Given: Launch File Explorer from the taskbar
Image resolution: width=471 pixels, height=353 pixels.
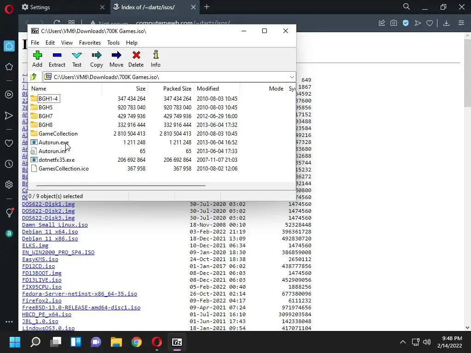Looking at the screenshot, I should coord(116,342).
